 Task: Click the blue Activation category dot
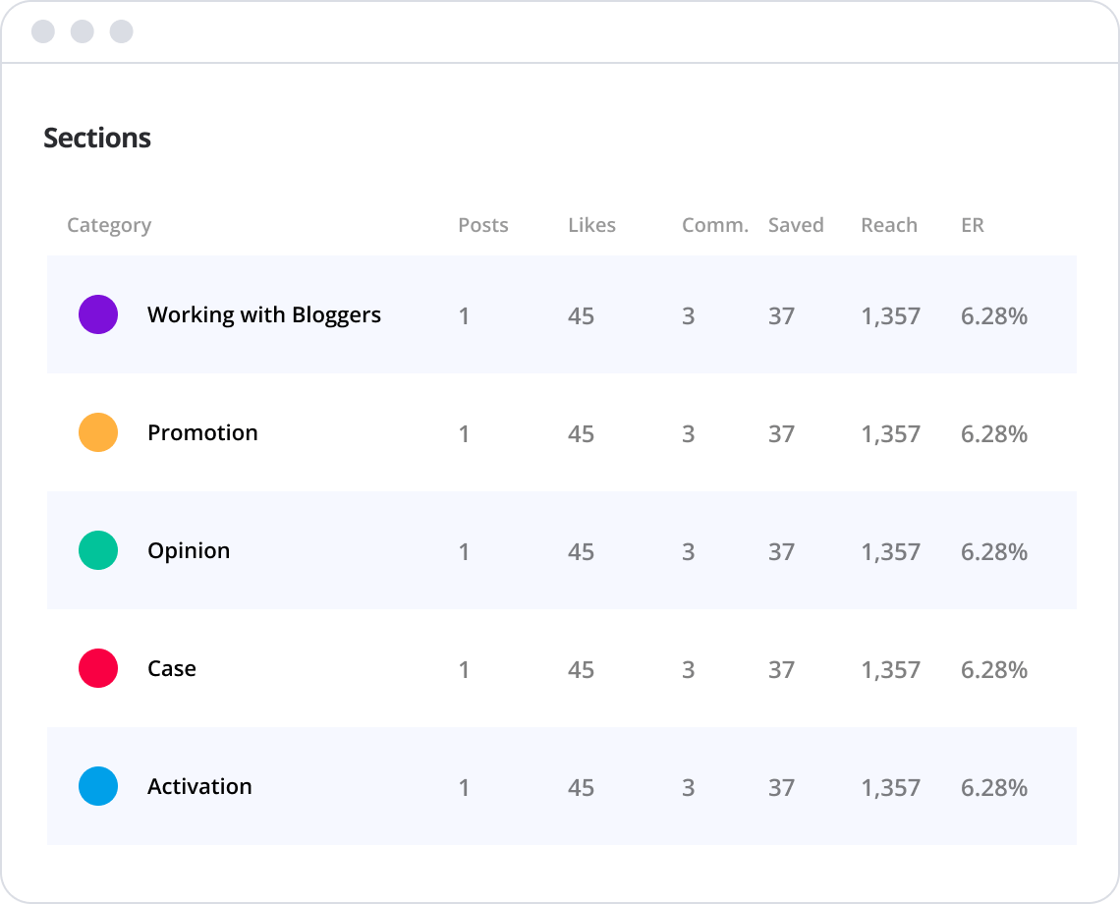98,786
